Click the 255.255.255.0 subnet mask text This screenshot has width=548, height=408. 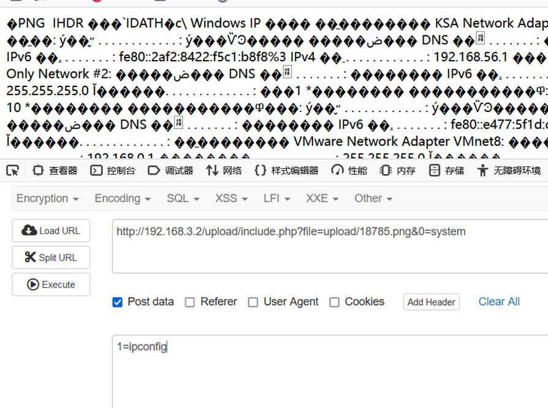48,91
